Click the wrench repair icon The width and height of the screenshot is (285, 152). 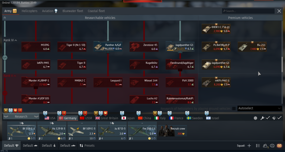pyautogui.click(x=262, y=118)
